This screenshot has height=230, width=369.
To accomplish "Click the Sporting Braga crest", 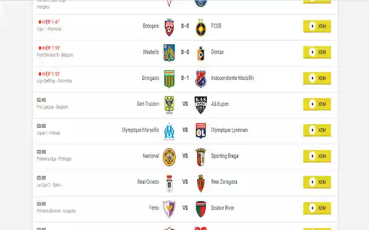I will click(x=200, y=156).
